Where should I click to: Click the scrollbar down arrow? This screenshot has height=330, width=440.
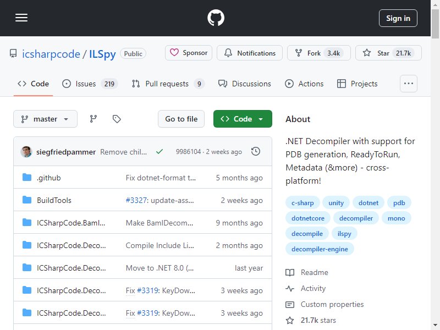click(435, 326)
